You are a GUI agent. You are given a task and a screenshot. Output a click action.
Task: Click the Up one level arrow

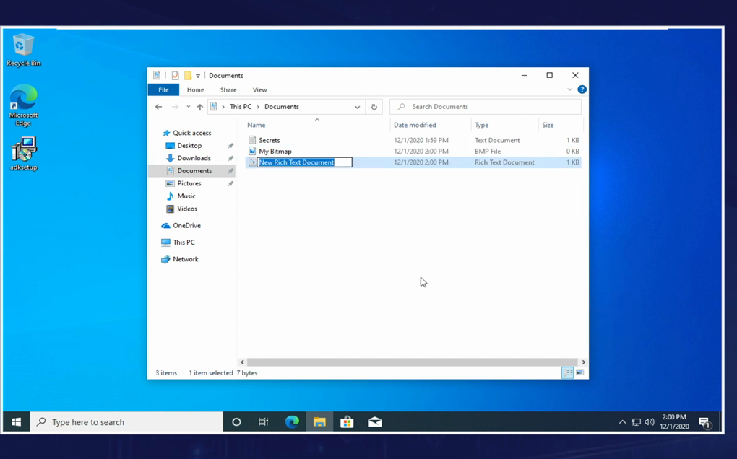(x=200, y=107)
